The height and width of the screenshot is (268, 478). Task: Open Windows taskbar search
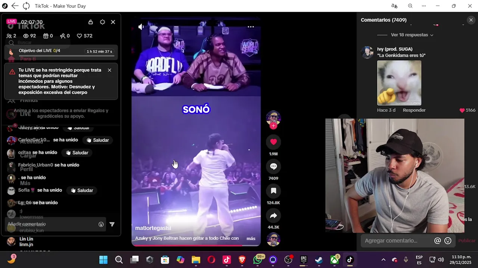[119, 260]
